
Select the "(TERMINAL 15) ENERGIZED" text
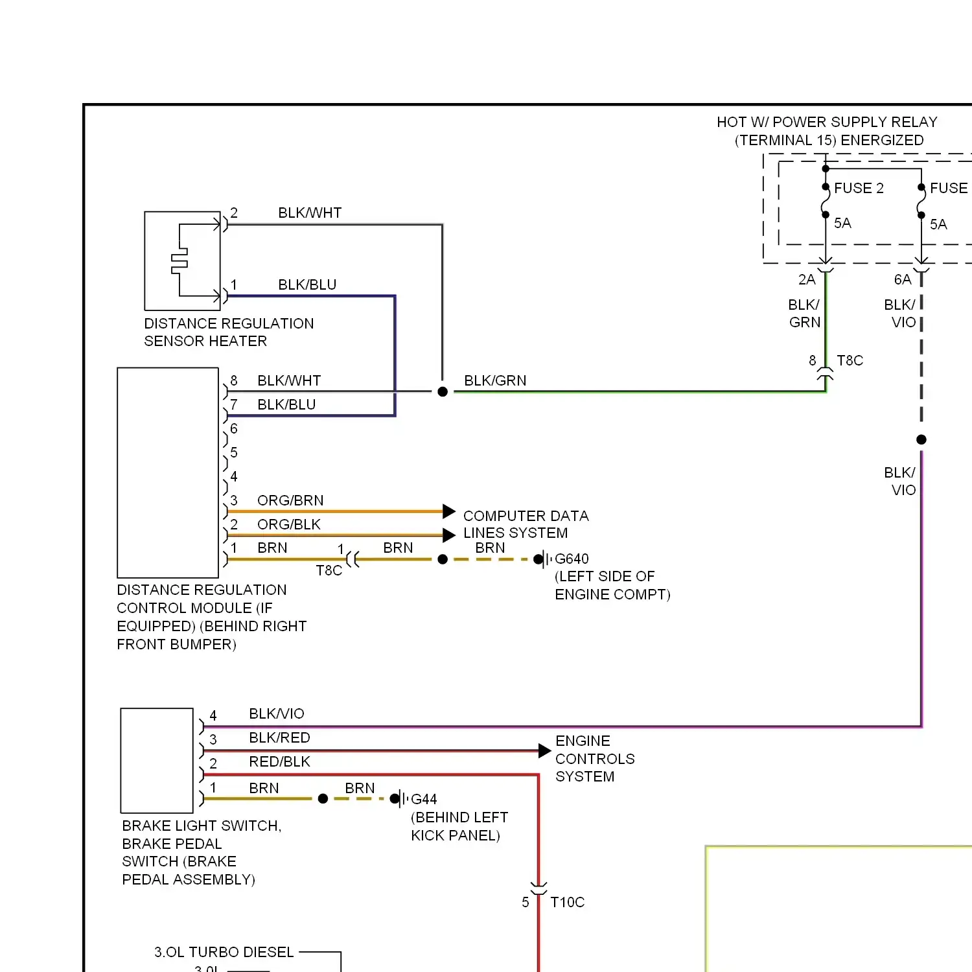(x=829, y=140)
